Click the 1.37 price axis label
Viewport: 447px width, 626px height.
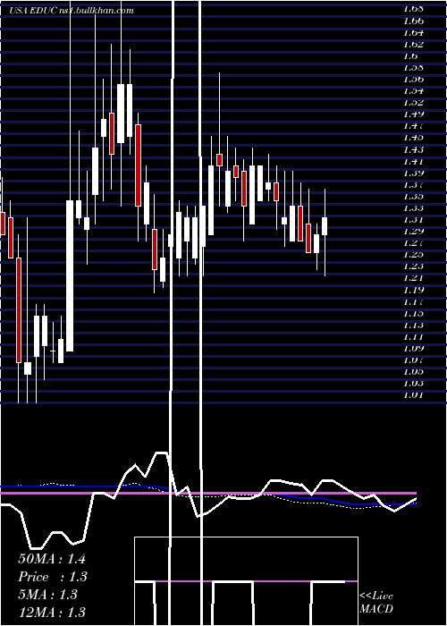pyautogui.click(x=415, y=184)
